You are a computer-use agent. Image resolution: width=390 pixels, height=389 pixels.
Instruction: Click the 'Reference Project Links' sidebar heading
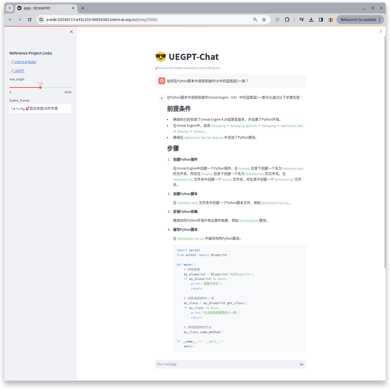(x=31, y=53)
